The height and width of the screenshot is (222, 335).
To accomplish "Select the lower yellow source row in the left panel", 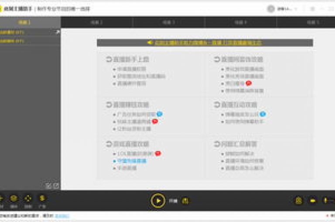I will 30,41.
